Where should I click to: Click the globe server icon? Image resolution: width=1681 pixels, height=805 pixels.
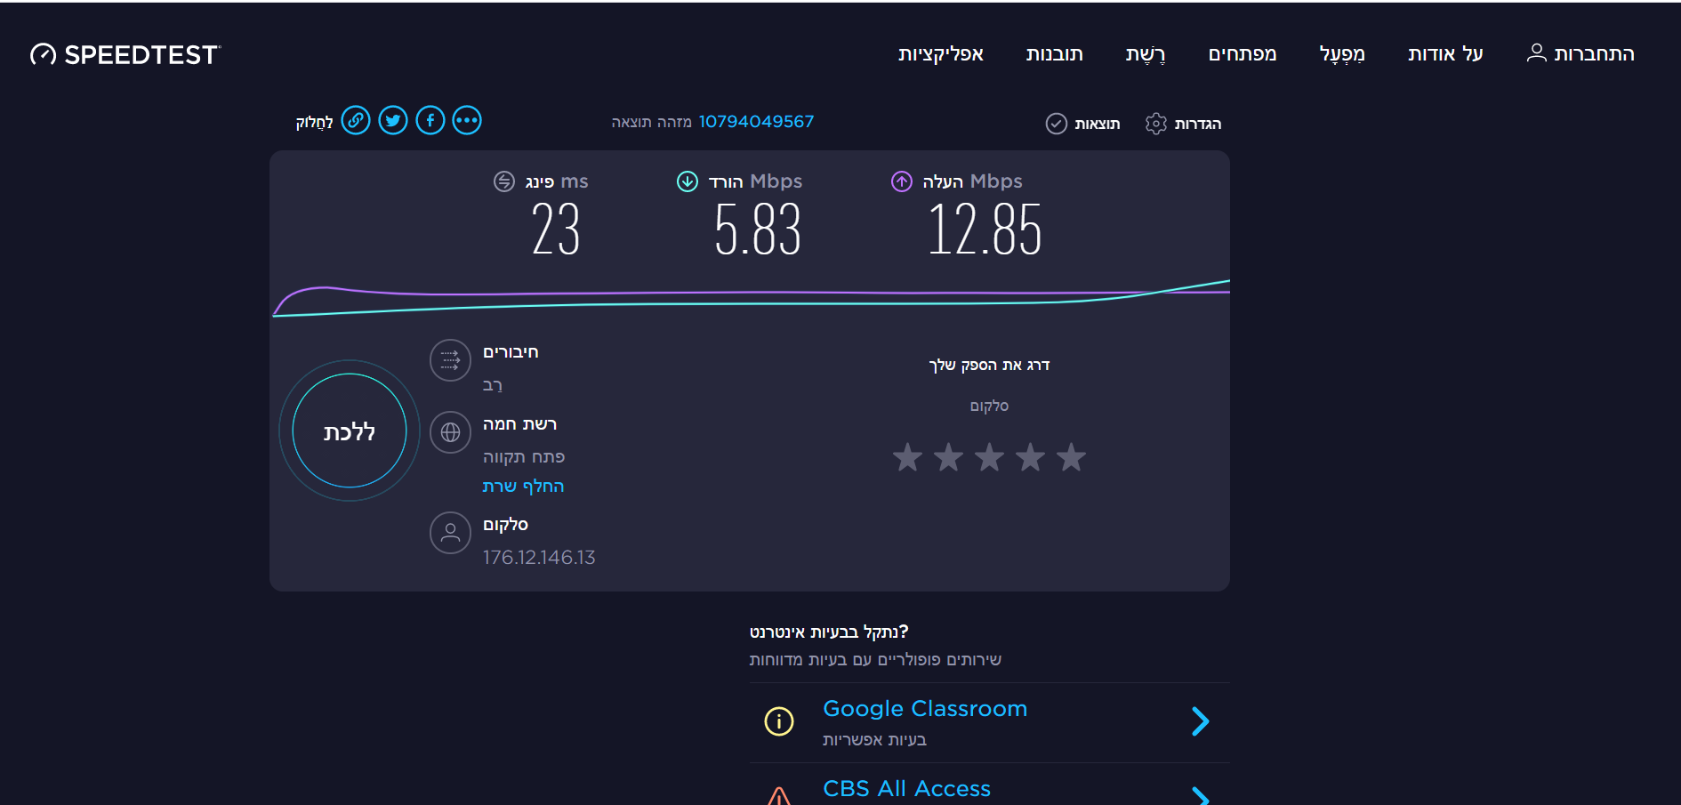[x=450, y=432]
